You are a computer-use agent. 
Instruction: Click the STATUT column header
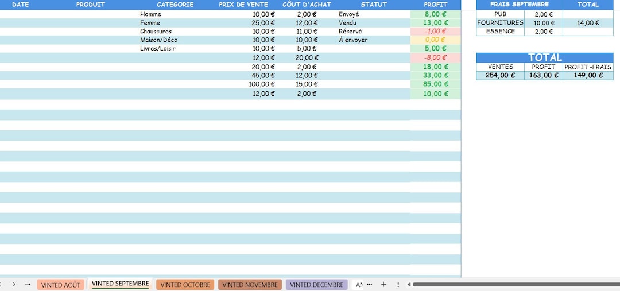(374, 5)
